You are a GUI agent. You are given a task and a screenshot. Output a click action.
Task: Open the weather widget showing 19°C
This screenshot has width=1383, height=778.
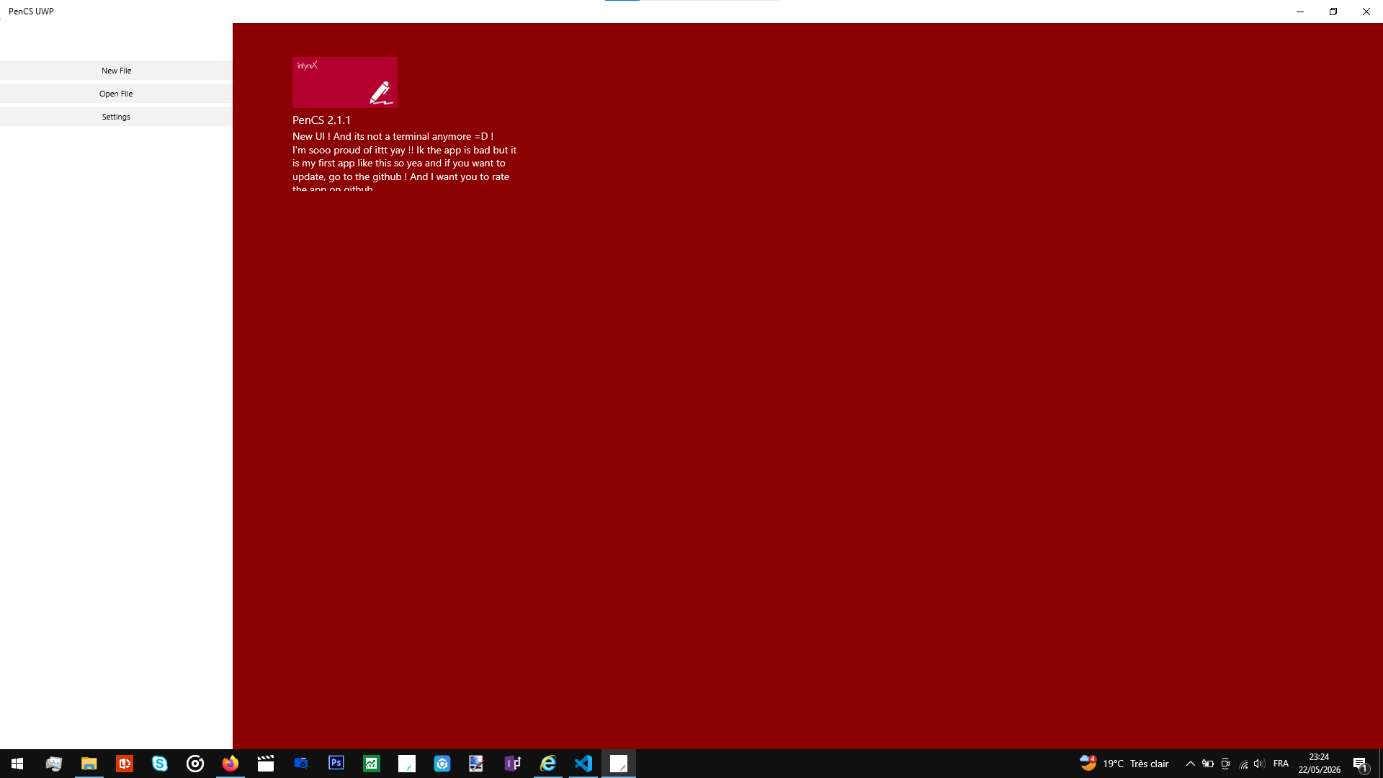coord(1124,764)
